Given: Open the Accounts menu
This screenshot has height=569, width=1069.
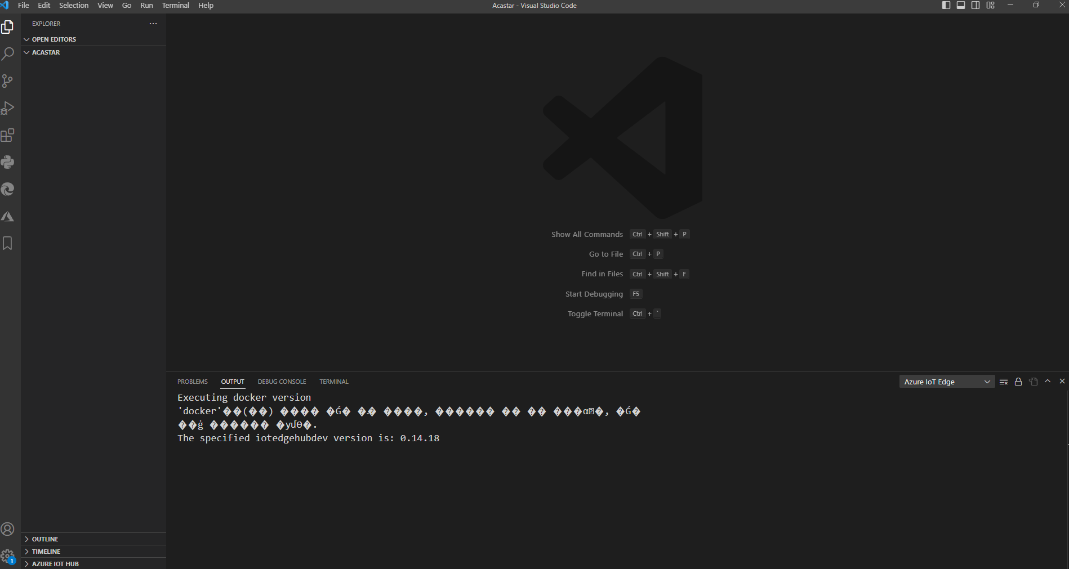Looking at the screenshot, I should (x=8, y=529).
